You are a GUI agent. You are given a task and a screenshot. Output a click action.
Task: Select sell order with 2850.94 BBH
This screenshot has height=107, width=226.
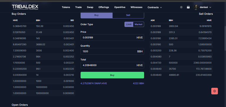[181, 26]
